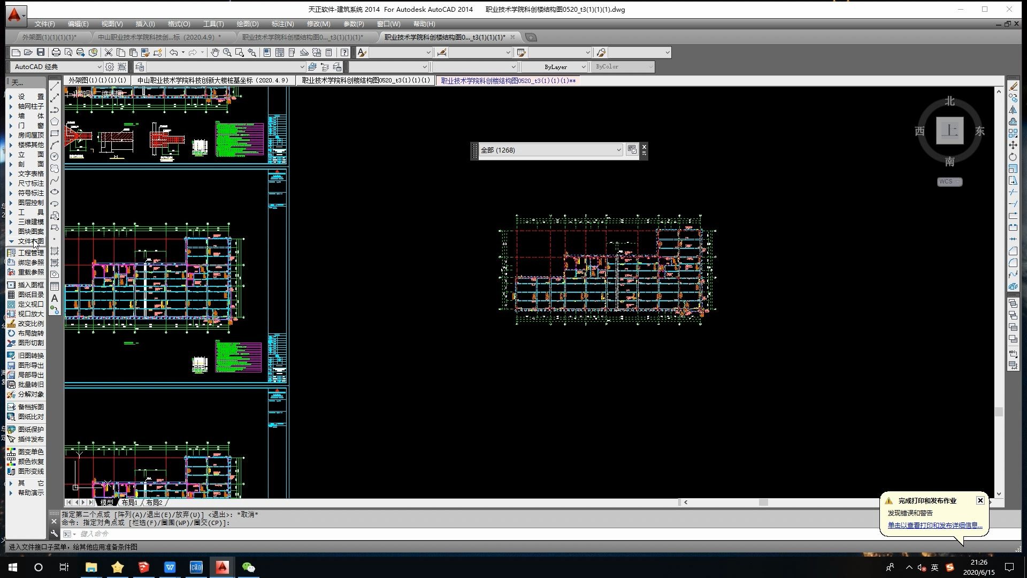Click the viewcube top face
1027x578 pixels.
click(949, 131)
